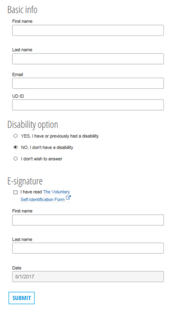Click the Basic info section heading

tap(22, 10)
